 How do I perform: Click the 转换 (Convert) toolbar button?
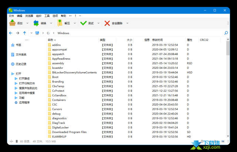[x=40, y=23]
